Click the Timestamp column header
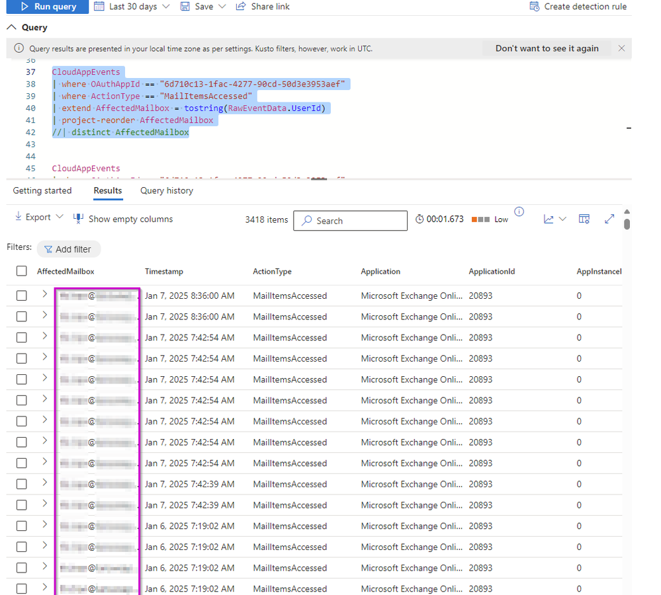The image size is (661, 595). click(x=164, y=271)
